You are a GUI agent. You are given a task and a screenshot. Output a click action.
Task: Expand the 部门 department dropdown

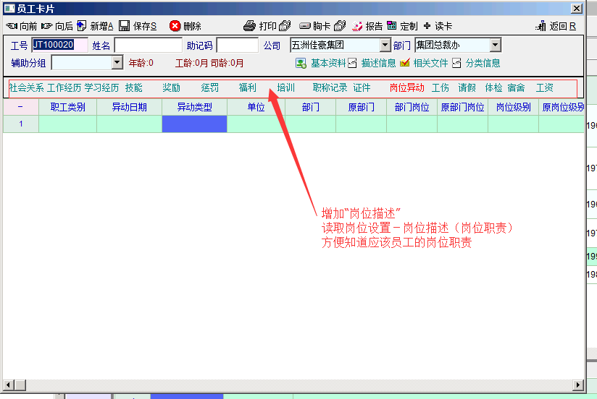click(495, 46)
